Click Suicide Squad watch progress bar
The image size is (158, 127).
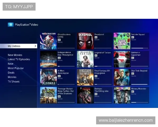(140, 48)
